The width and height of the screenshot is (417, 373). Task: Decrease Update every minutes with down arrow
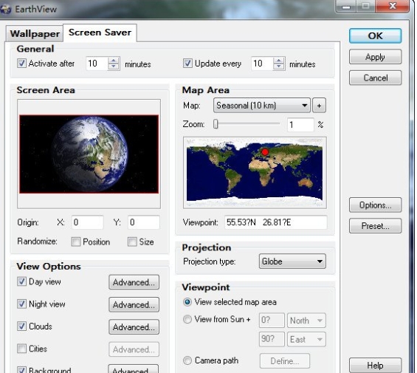279,66
